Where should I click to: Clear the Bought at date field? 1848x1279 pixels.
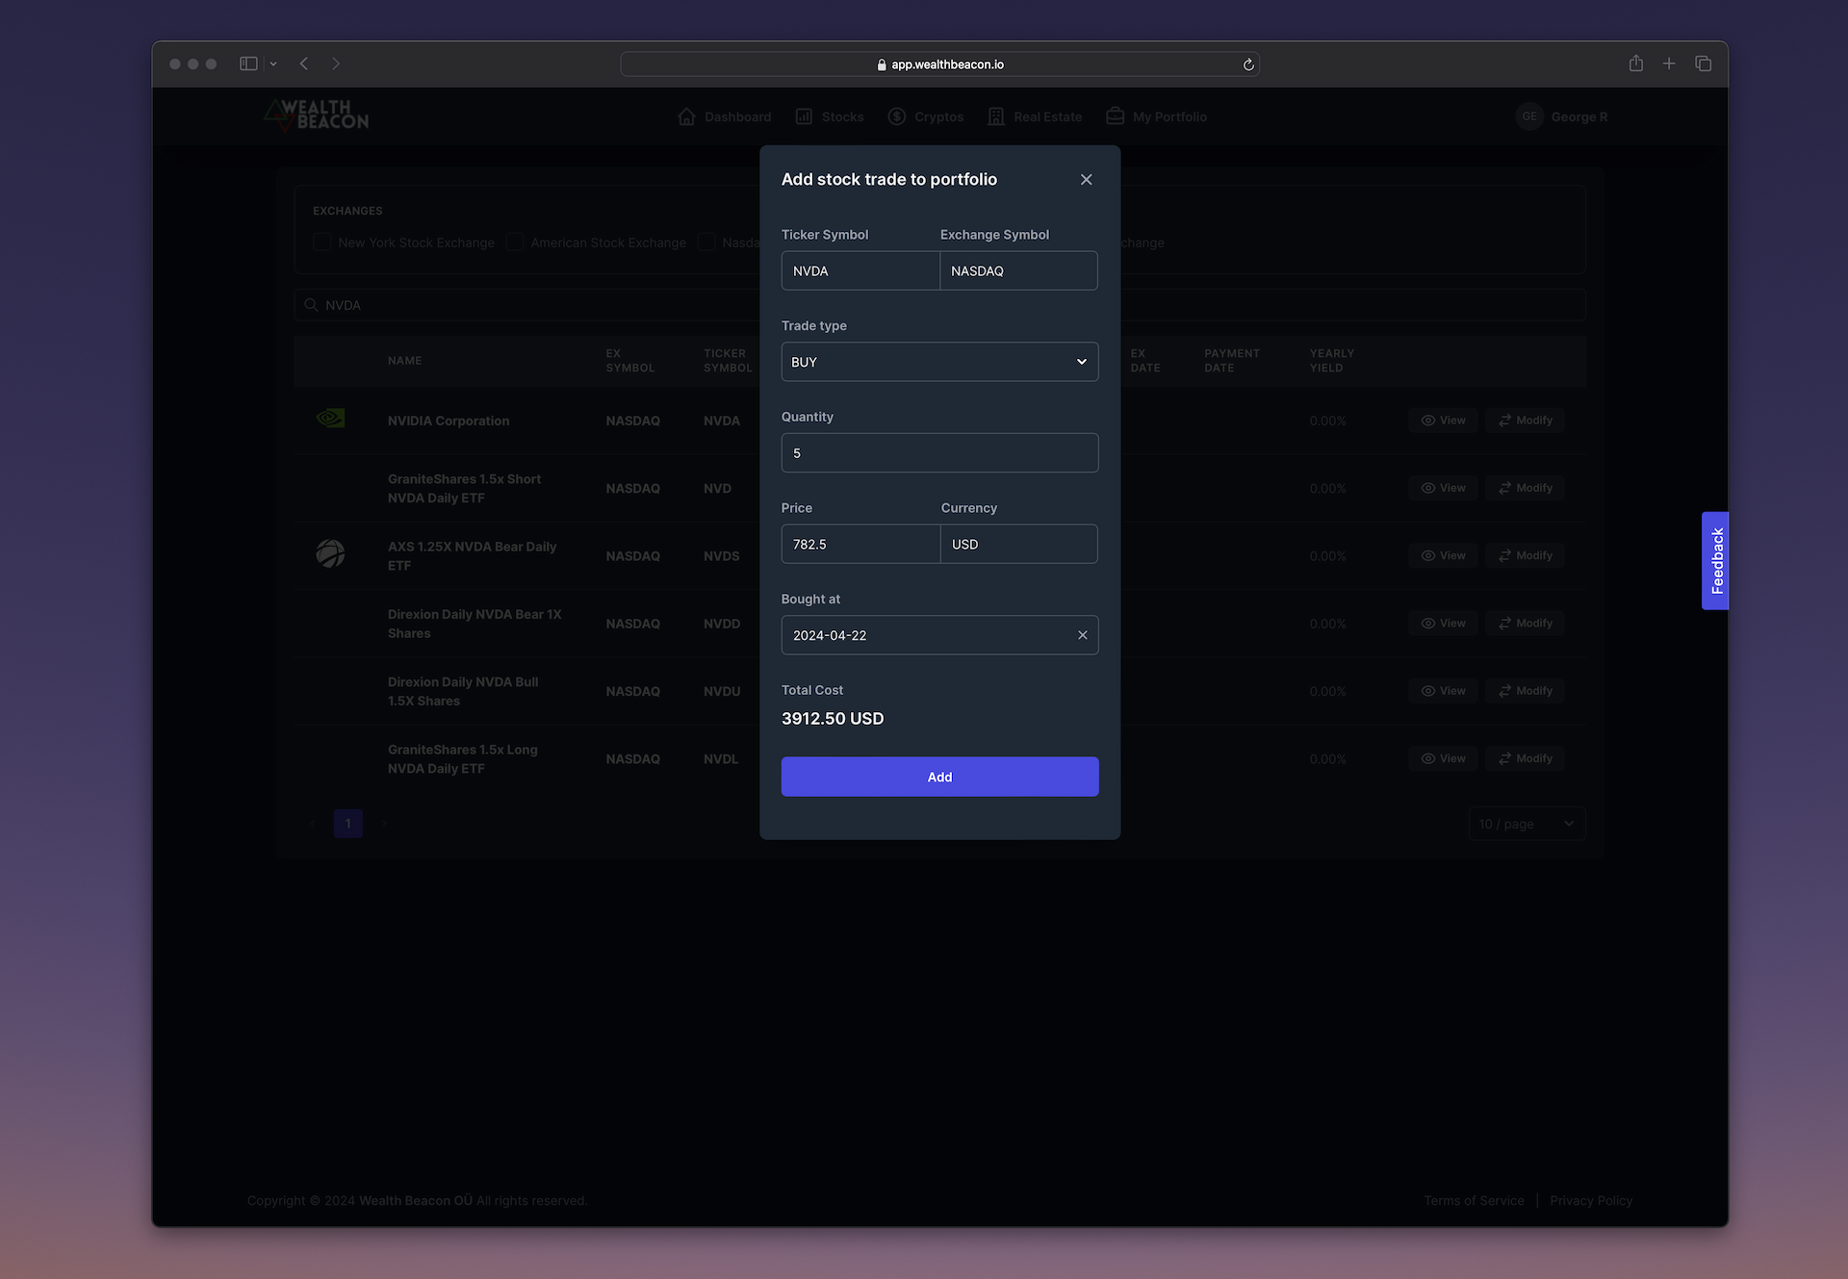click(1081, 634)
